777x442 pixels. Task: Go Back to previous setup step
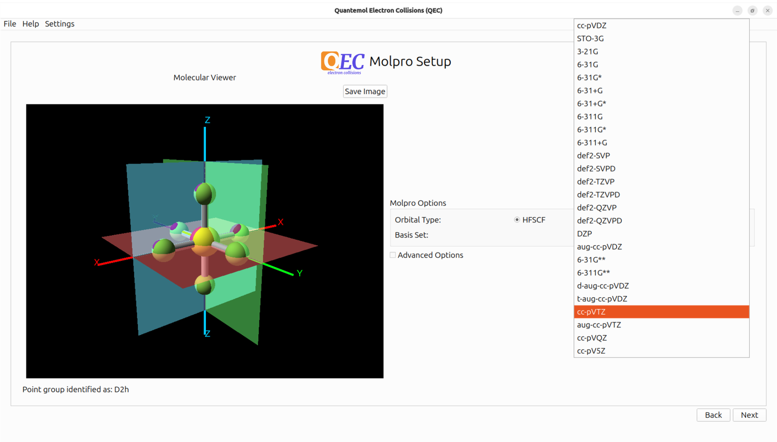(713, 415)
